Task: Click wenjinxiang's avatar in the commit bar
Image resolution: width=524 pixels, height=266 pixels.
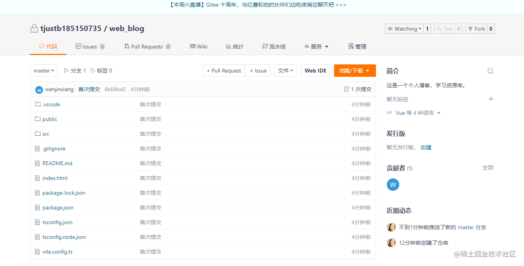Action: pos(39,89)
